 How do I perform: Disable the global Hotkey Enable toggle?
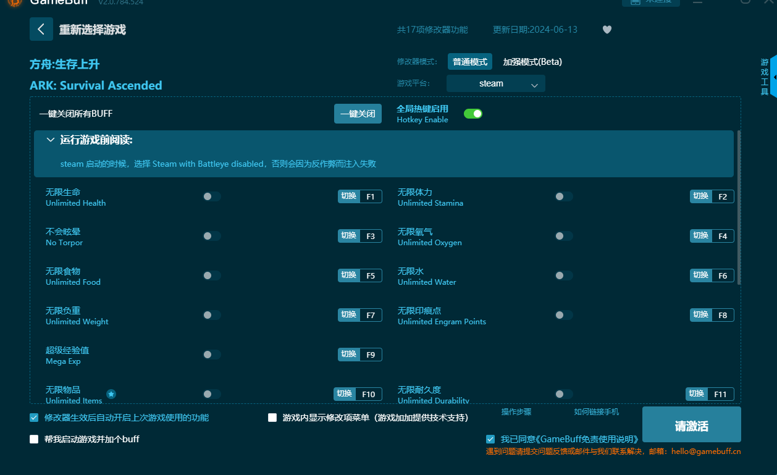tap(472, 114)
